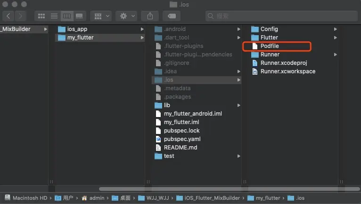Click the Edit Tags toolbar button
Viewport: 361px width, 204px height.
172,16
